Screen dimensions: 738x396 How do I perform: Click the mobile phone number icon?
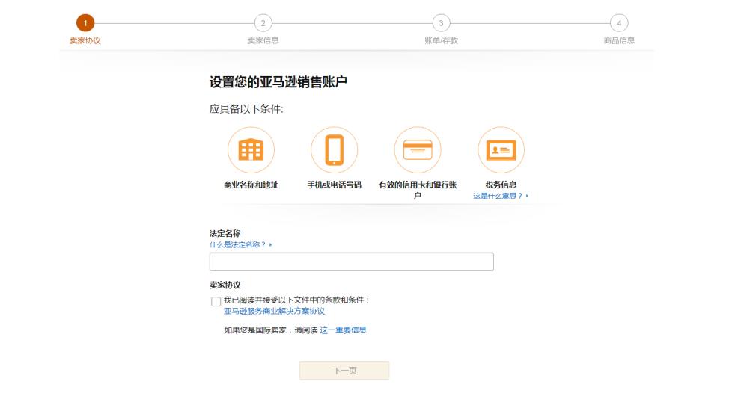click(x=334, y=150)
